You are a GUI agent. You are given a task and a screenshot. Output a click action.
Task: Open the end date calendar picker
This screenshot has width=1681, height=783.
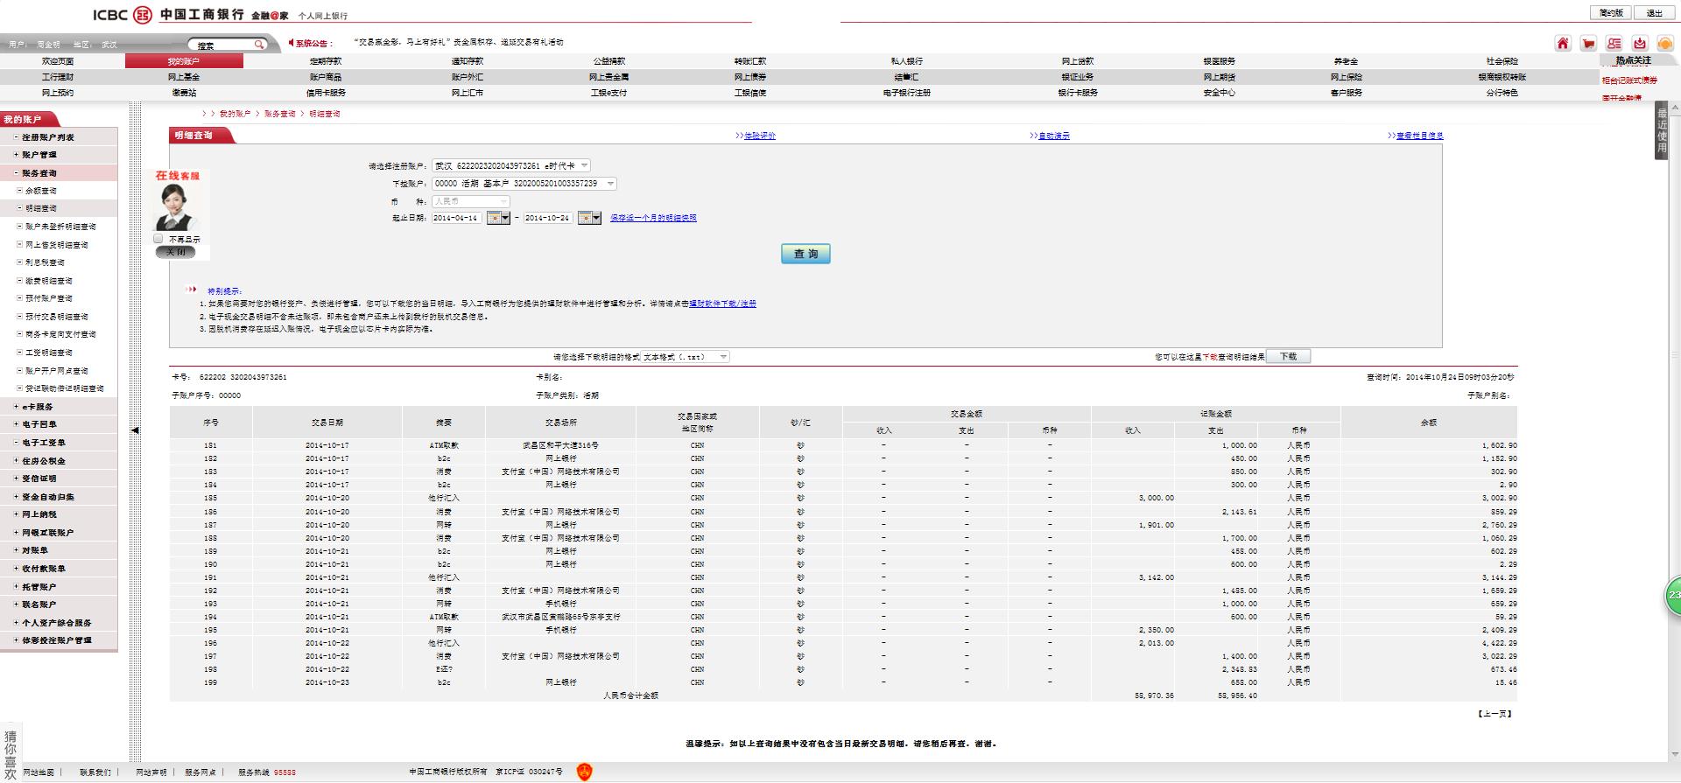(589, 218)
